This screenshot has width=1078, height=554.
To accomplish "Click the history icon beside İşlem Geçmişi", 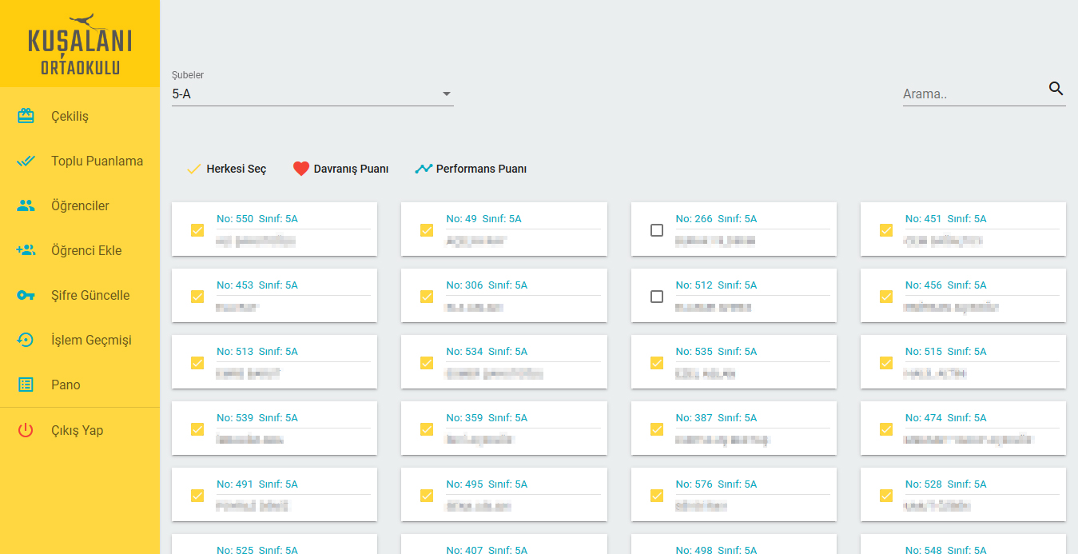I will 26,340.
